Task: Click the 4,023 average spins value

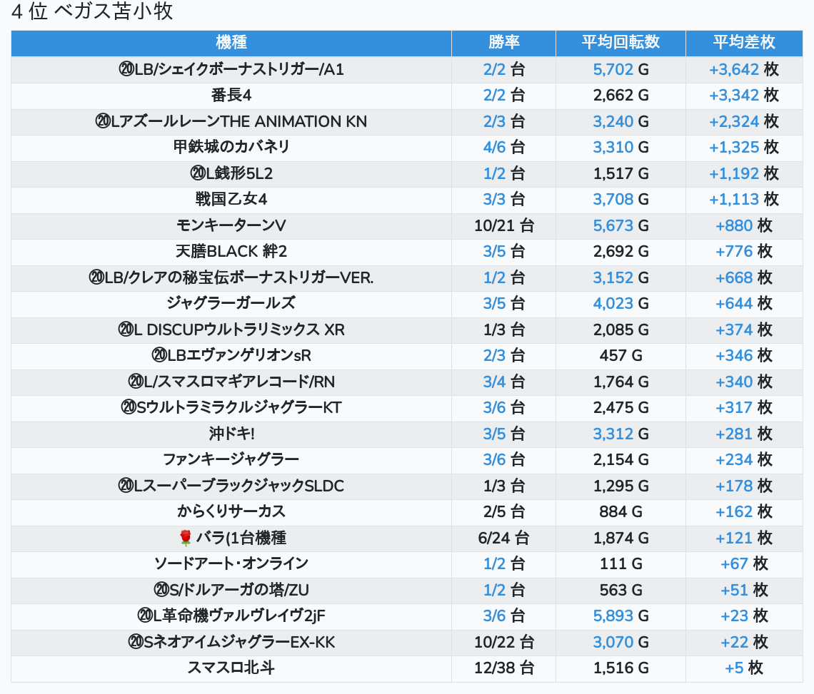Action: [613, 303]
